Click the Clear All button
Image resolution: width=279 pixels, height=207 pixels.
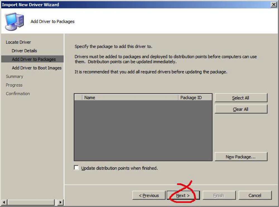(241, 109)
